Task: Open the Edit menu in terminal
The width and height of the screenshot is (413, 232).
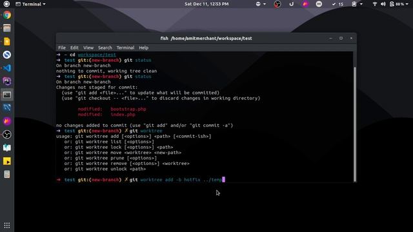Action: 74,48
